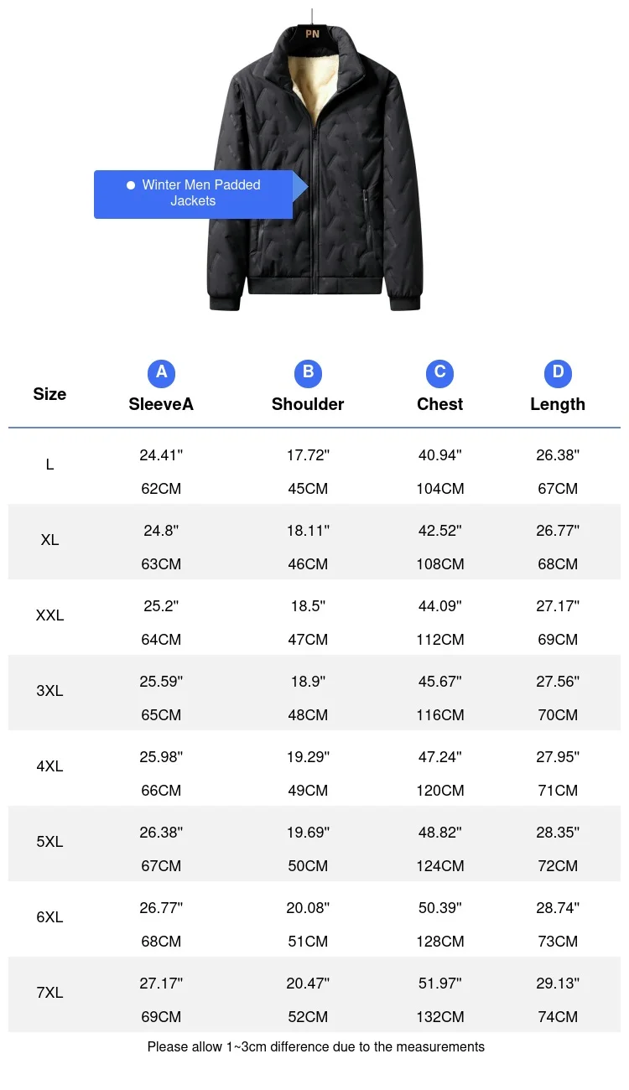Viewport: 629px width, 1090px height.
Task: Click the 74CM length value for 7XL
Action: tap(558, 1017)
